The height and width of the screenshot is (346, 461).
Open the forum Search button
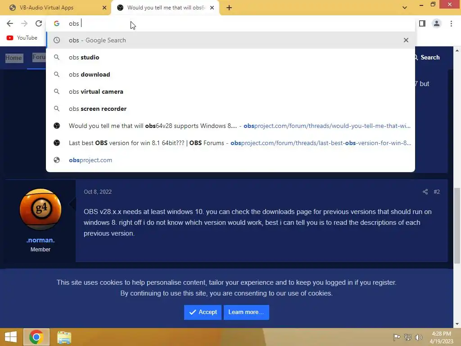tap(427, 57)
